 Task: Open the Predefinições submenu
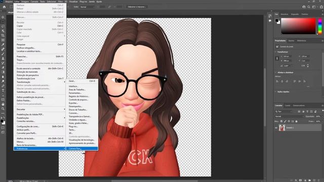pyautogui.click(x=40, y=118)
